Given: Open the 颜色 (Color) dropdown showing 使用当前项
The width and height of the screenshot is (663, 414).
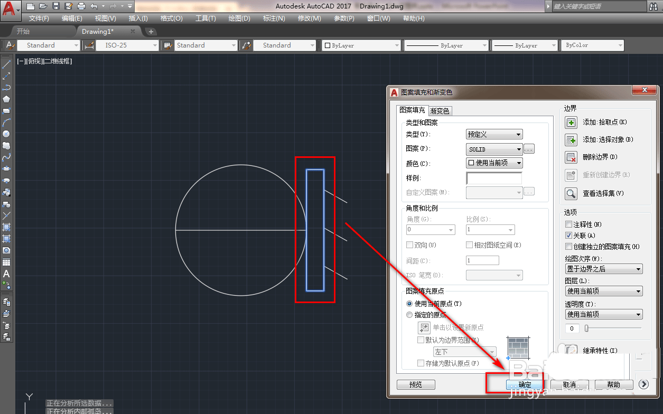Looking at the screenshot, I should (x=494, y=163).
